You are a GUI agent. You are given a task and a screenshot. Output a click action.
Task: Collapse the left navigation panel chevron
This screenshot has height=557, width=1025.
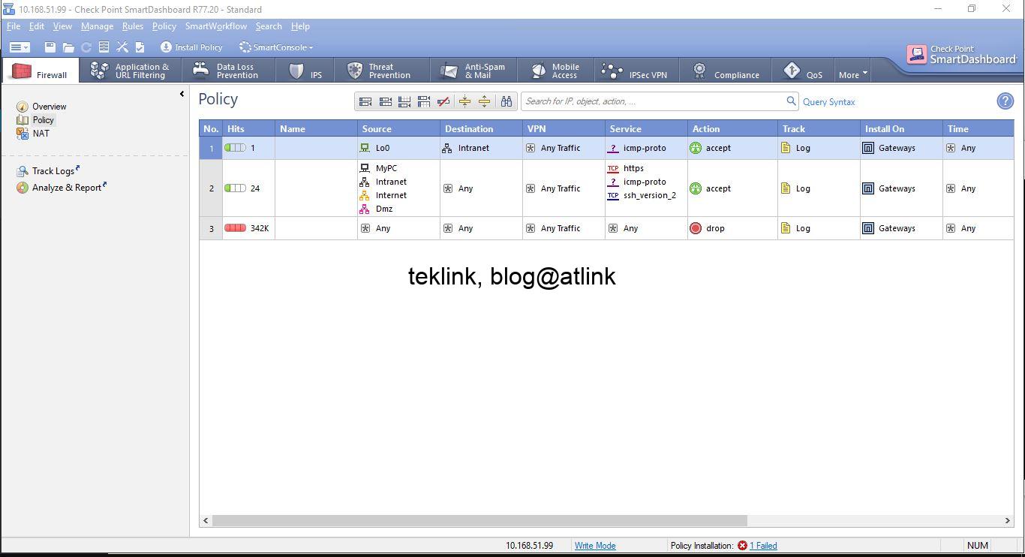182,94
